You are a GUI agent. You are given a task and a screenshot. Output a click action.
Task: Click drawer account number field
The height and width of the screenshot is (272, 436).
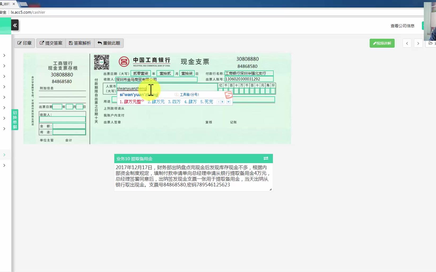pyautogui.click(x=249, y=79)
